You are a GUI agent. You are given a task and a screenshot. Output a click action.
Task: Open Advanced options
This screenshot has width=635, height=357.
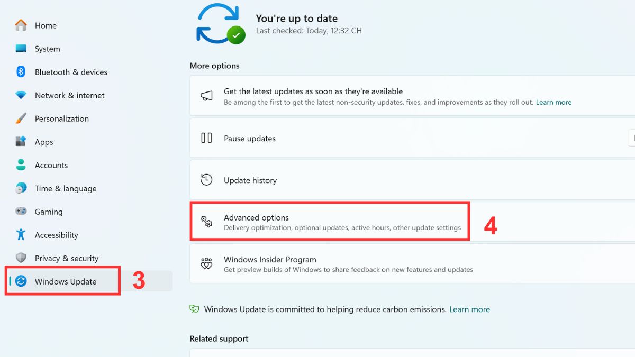coord(412,222)
